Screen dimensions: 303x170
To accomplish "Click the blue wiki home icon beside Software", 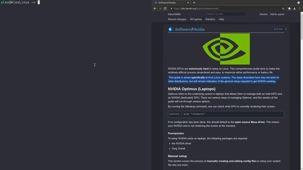I will click(x=170, y=29).
